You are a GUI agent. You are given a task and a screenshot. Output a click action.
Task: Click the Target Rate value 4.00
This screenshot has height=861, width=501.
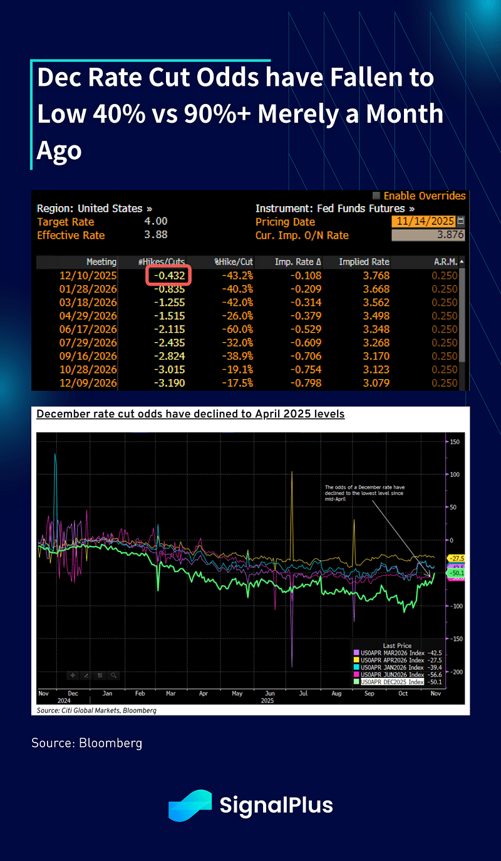click(x=156, y=221)
